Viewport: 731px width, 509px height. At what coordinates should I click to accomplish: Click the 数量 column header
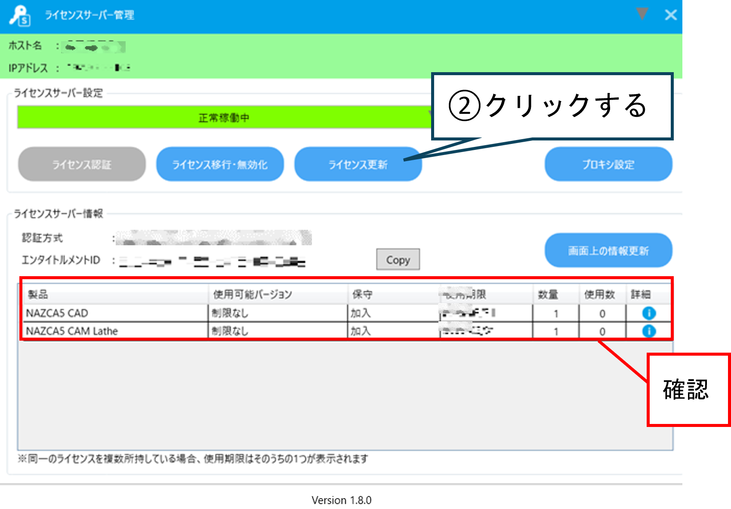[x=556, y=294]
